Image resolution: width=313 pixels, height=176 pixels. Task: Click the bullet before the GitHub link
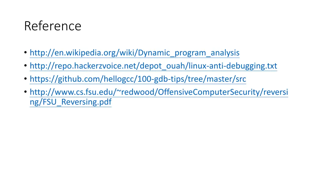[x=26, y=79]
